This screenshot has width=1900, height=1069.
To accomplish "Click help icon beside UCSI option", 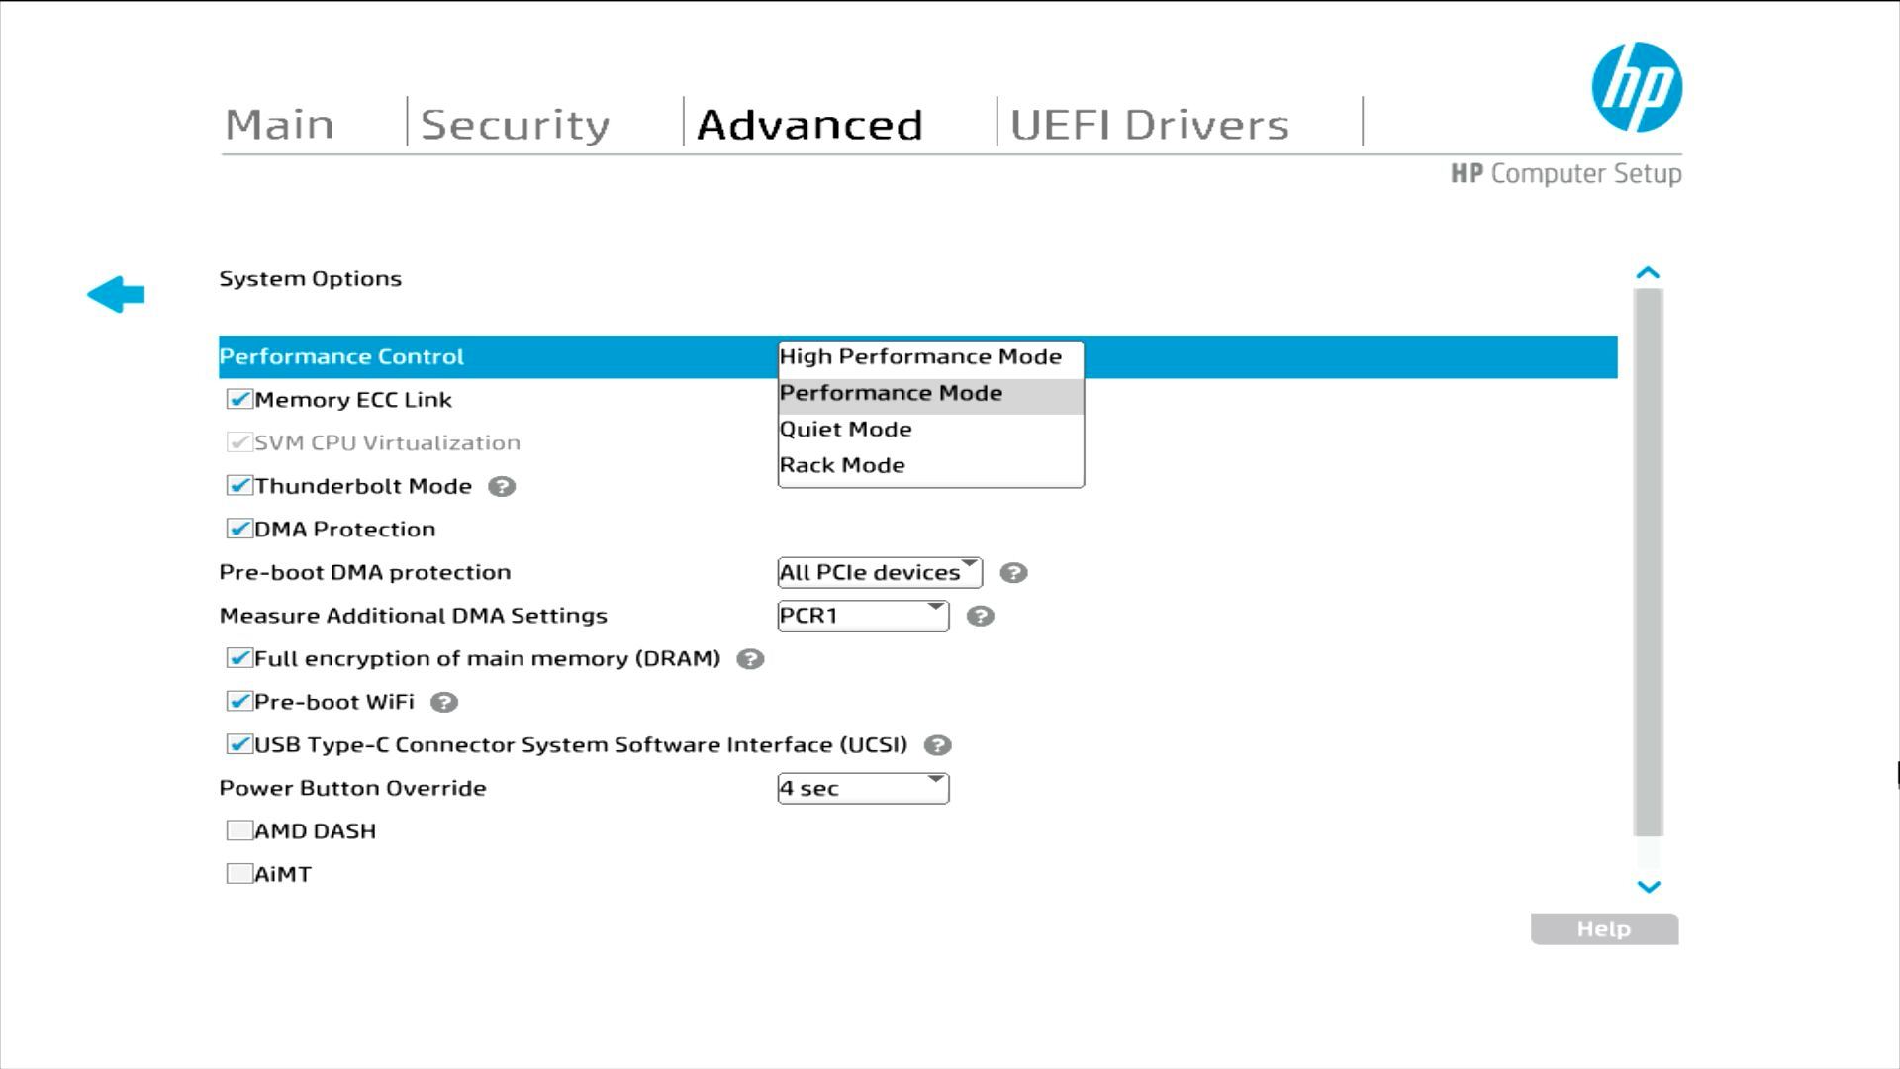I will [937, 745].
